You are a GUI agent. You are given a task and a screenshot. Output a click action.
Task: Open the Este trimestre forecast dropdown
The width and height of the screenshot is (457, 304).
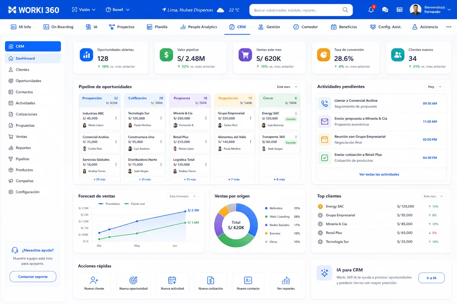[183, 196]
